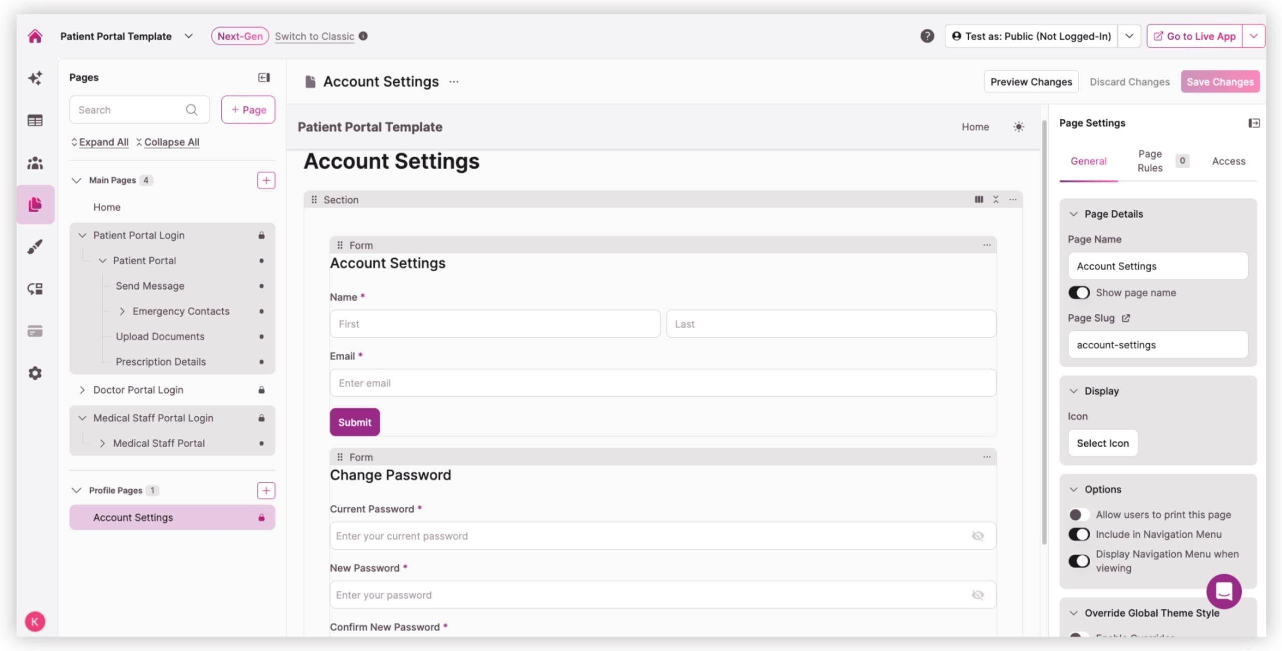This screenshot has height=651, width=1282.
Task: Collapse the Pages panel with its top icon
Action: click(264, 78)
